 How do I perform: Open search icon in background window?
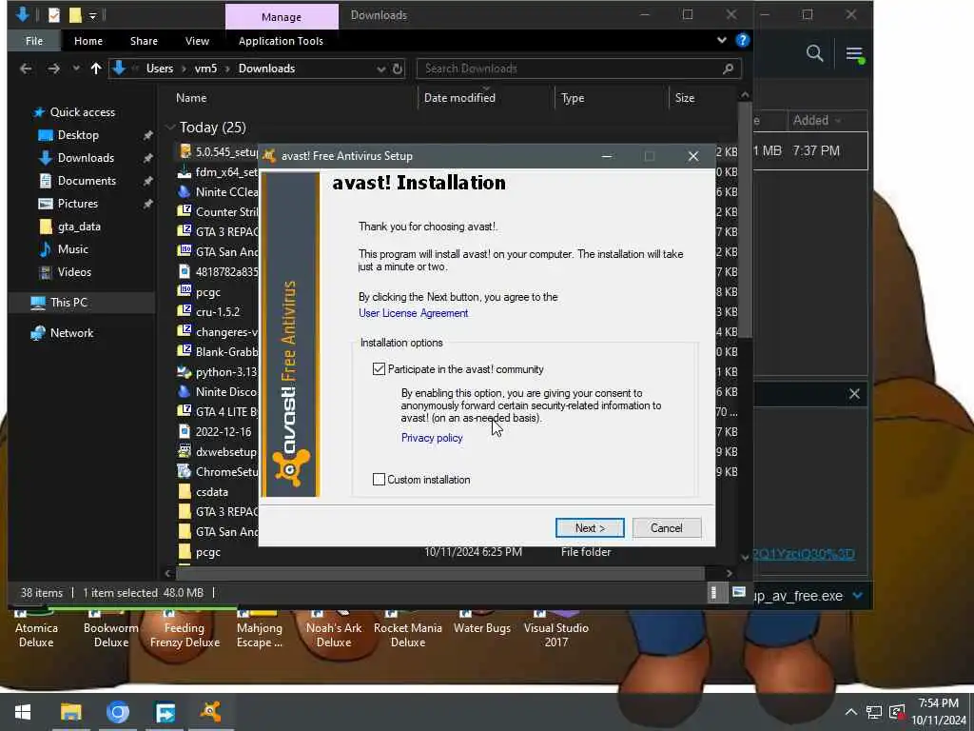click(x=815, y=53)
